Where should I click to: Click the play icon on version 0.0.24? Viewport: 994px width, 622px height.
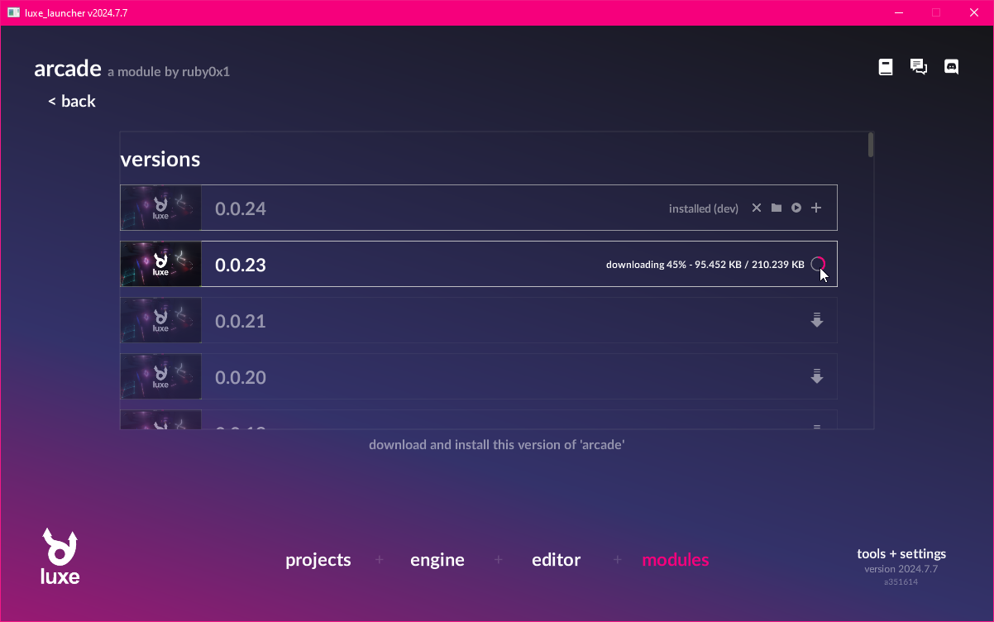tap(796, 208)
